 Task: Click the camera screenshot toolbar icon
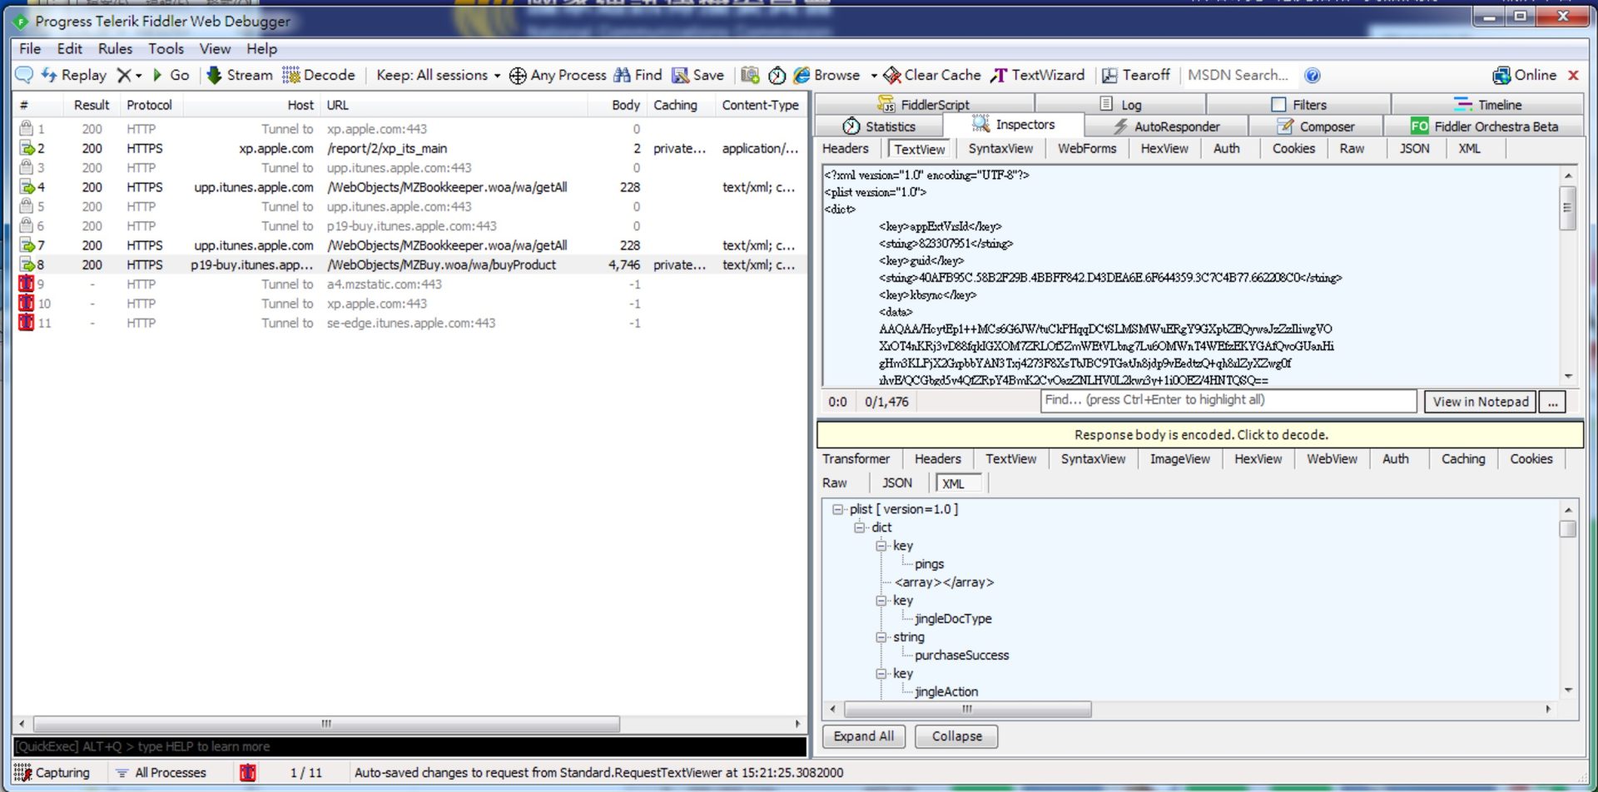[x=750, y=75]
